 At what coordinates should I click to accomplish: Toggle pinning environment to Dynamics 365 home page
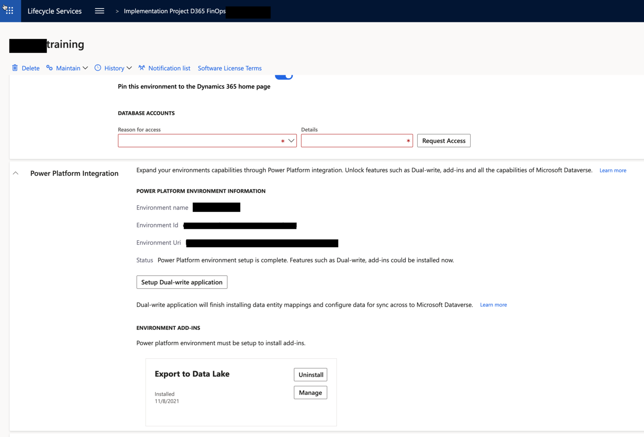click(x=284, y=75)
